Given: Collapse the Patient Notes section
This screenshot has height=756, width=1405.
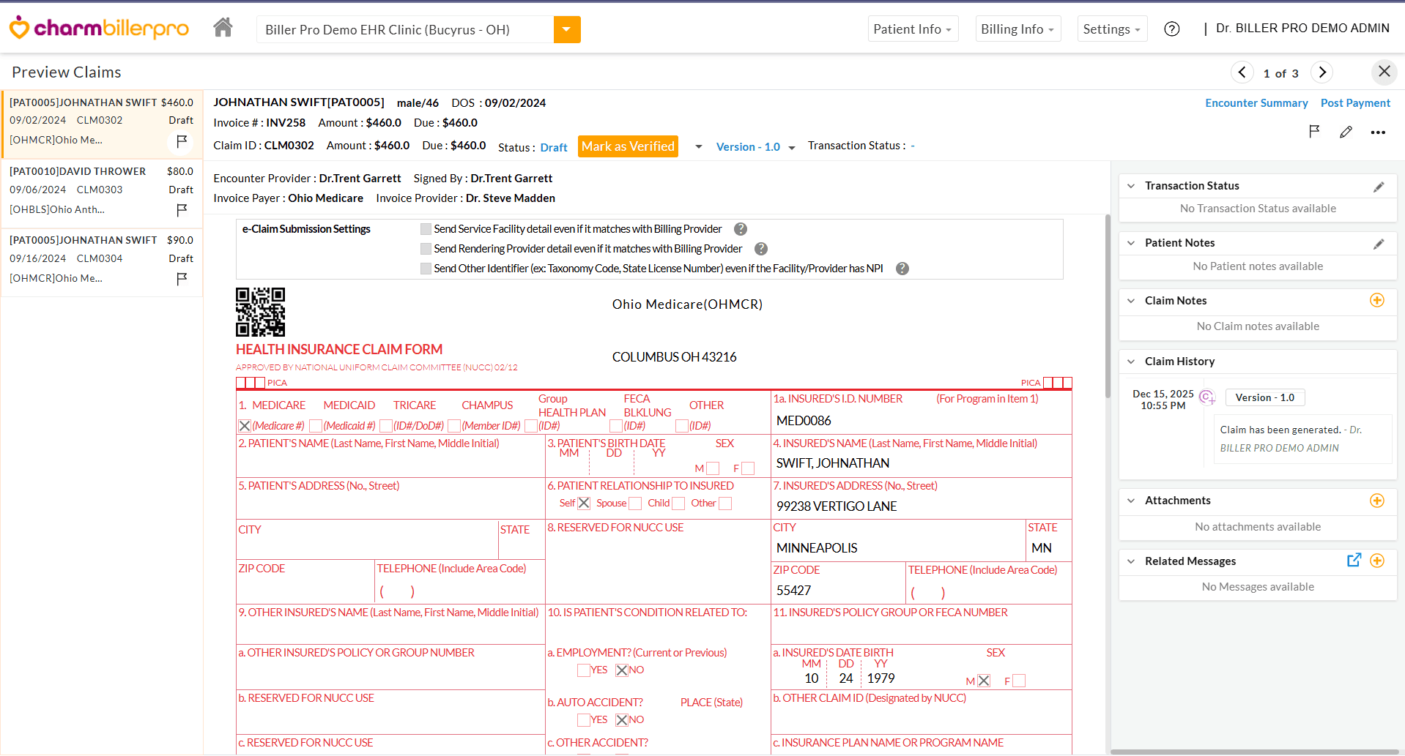Looking at the screenshot, I should click(1131, 243).
